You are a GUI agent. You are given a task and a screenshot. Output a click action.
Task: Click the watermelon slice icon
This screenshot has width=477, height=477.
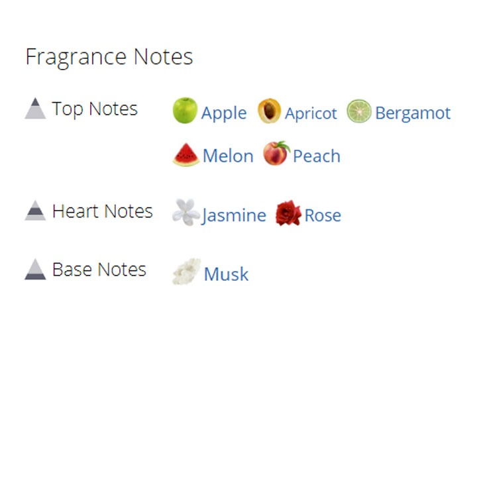(185, 155)
